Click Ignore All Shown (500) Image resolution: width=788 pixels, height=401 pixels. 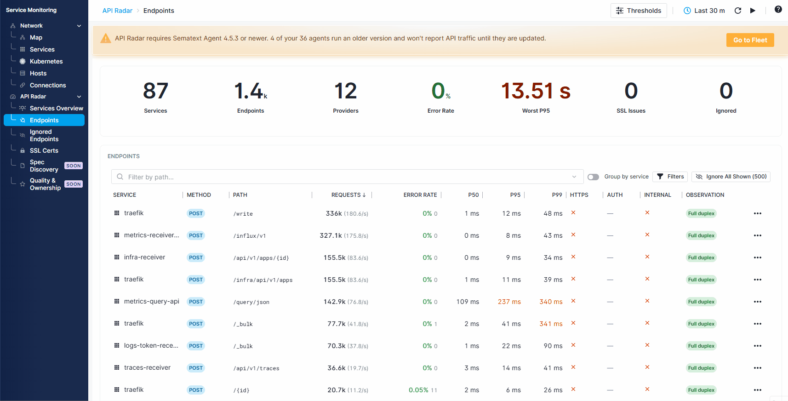point(731,177)
